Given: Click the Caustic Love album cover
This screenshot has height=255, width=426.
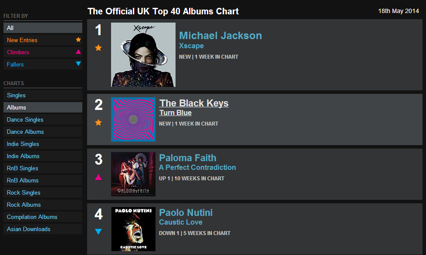Looking at the screenshot, I should [x=133, y=229].
